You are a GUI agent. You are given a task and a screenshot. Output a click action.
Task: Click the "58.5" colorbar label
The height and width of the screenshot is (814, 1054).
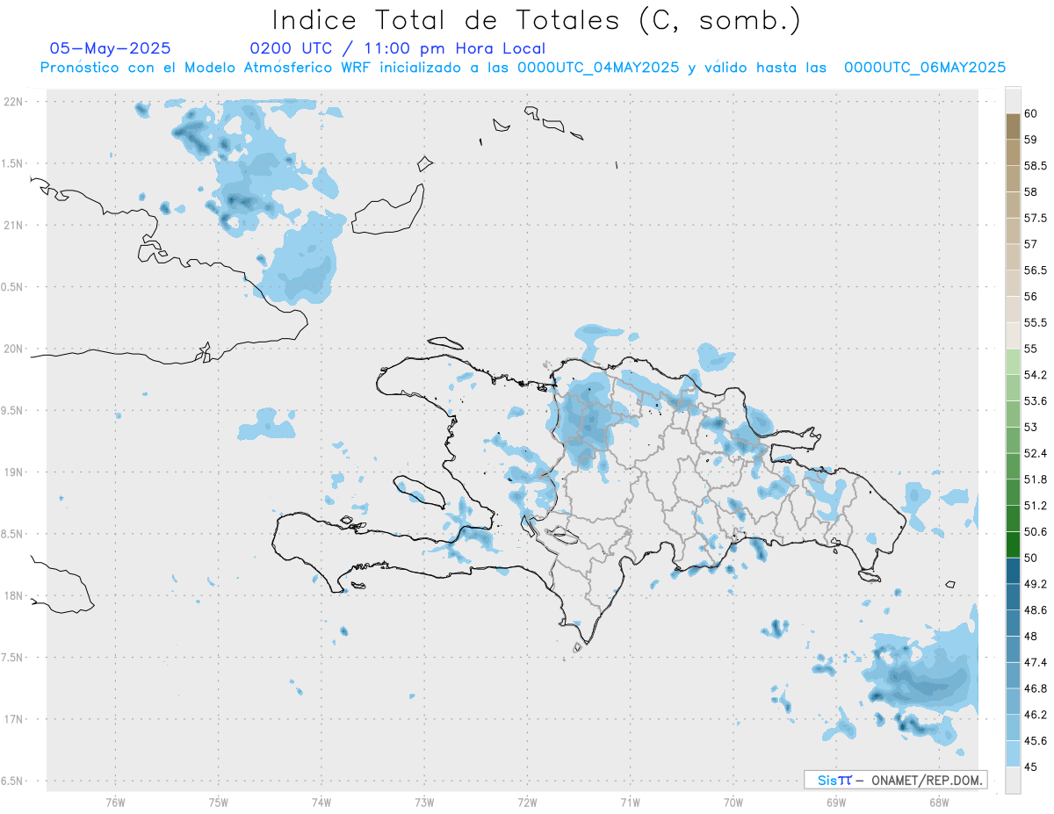click(1036, 165)
